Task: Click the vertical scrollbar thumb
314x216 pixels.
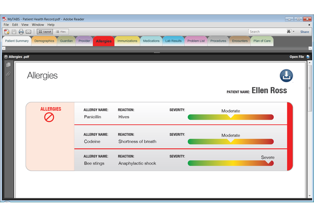Action: coord(309,88)
